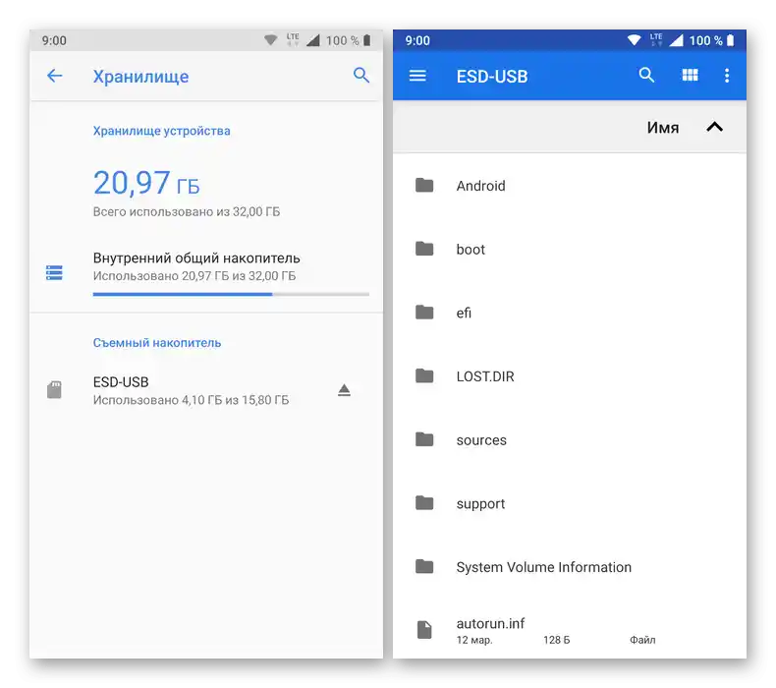
Task: Tap the ESD-USB title in toolbar
Action: click(x=492, y=77)
